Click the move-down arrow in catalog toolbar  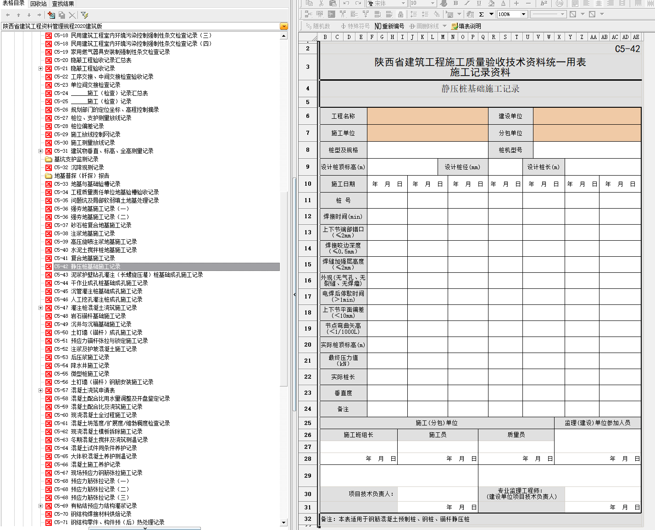[x=29, y=15]
